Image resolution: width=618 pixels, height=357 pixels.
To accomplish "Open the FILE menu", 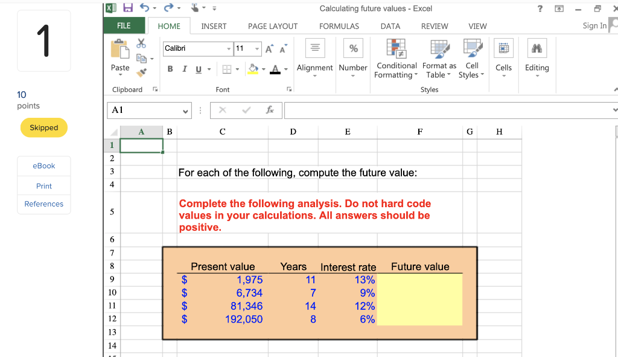I will pyautogui.click(x=124, y=26).
